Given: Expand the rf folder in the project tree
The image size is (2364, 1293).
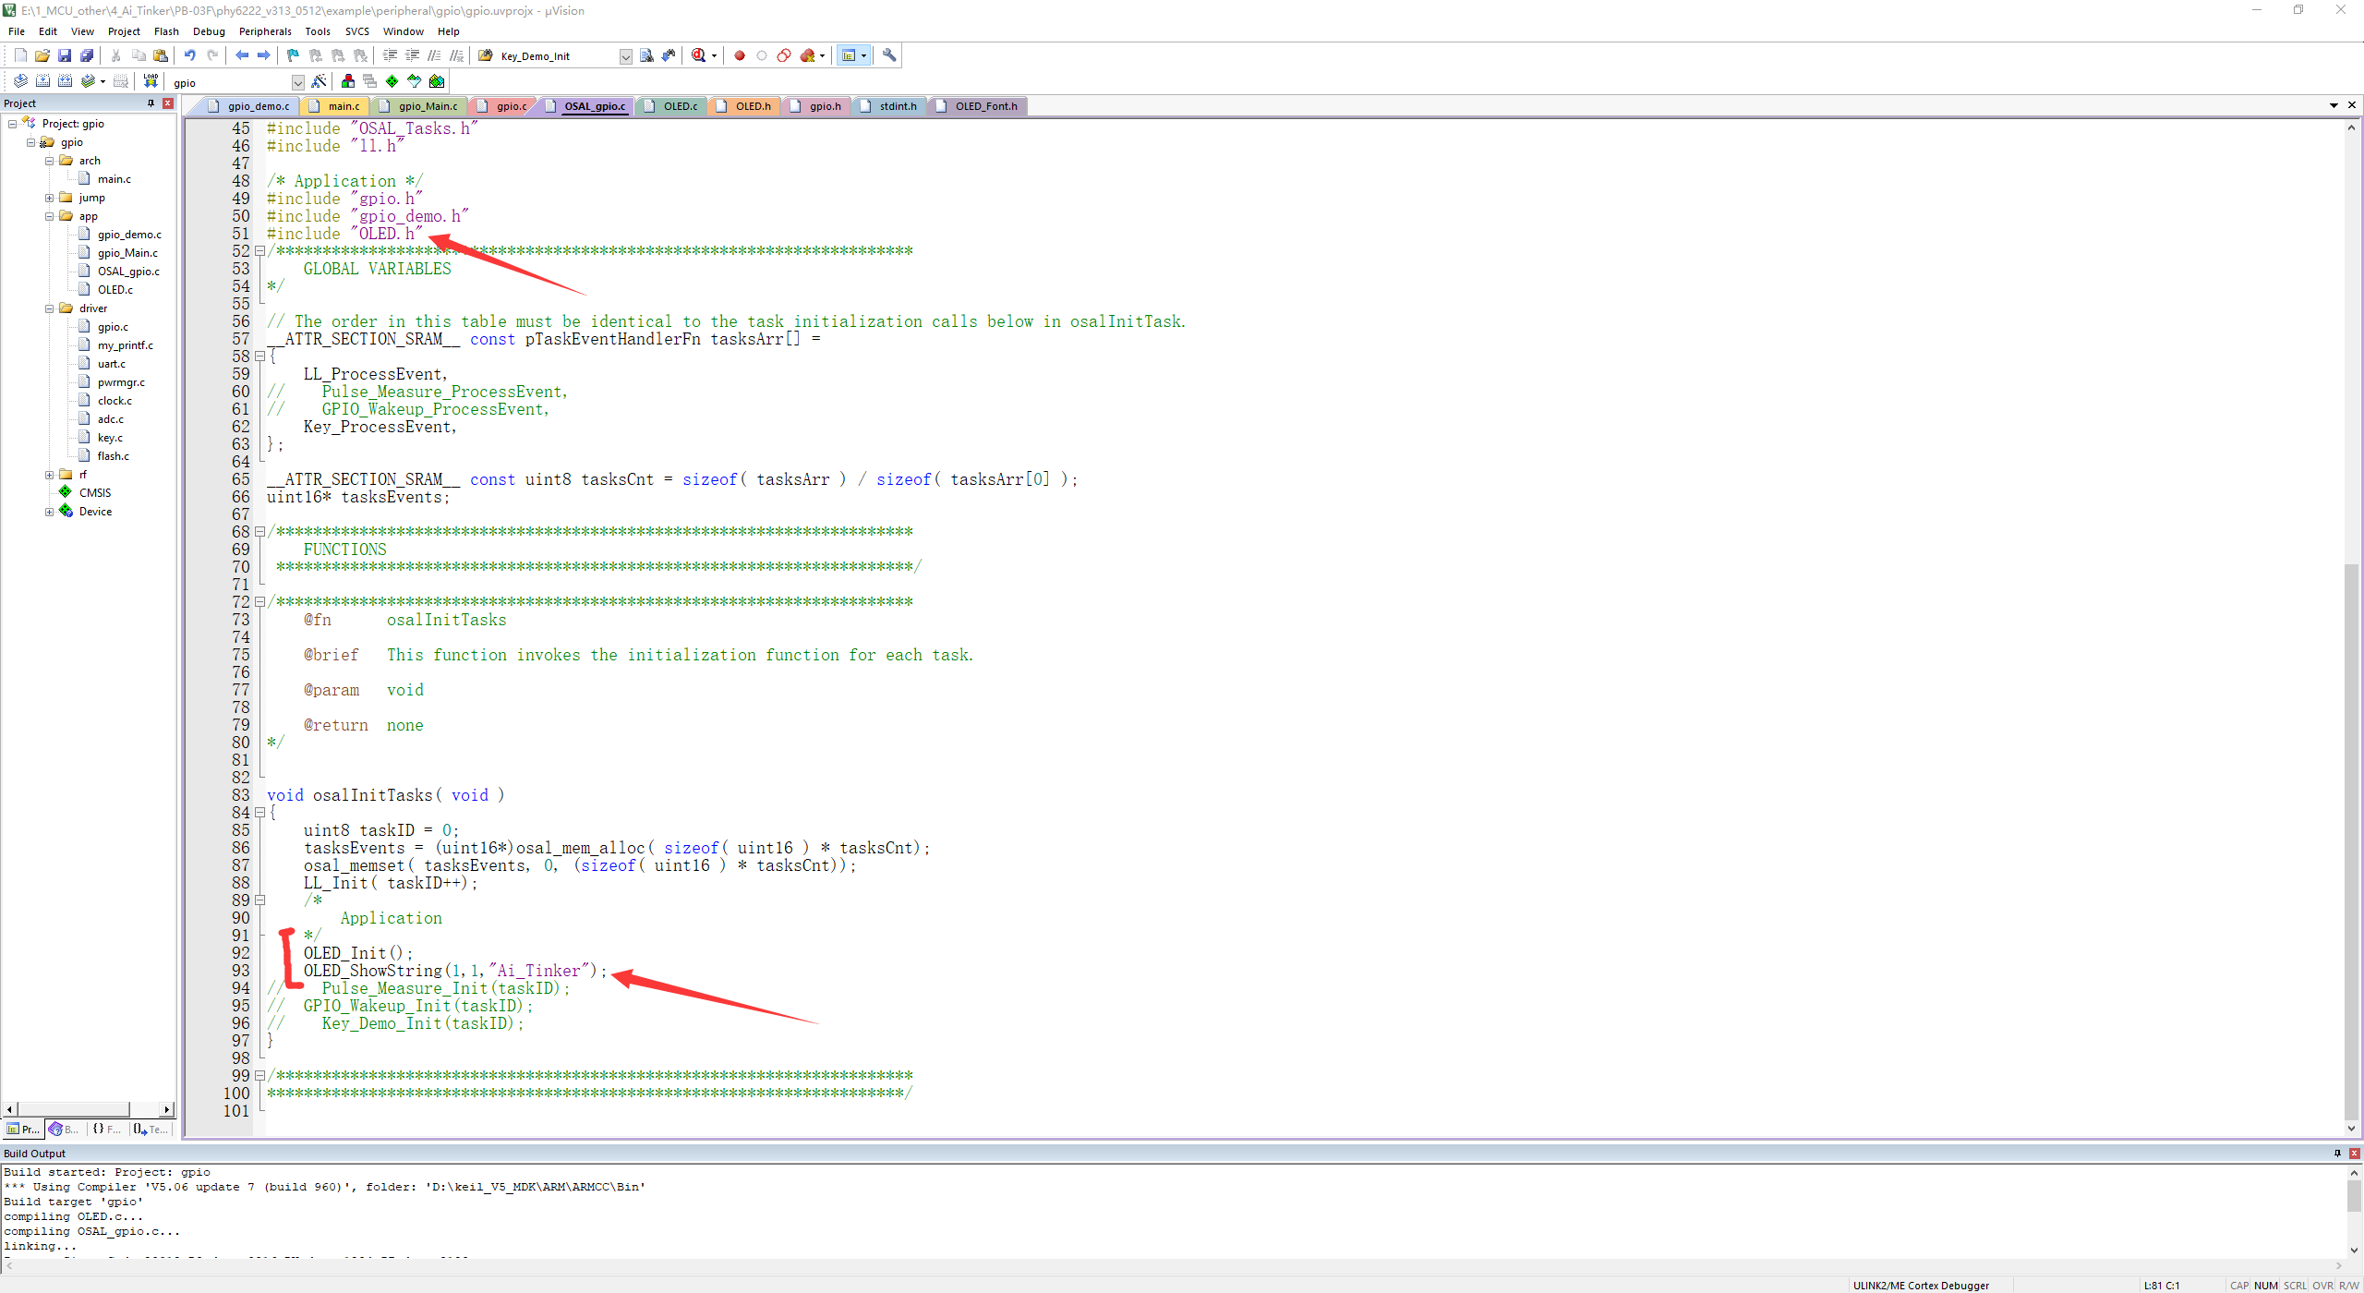Looking at the screenshot, I should [50, 475].
